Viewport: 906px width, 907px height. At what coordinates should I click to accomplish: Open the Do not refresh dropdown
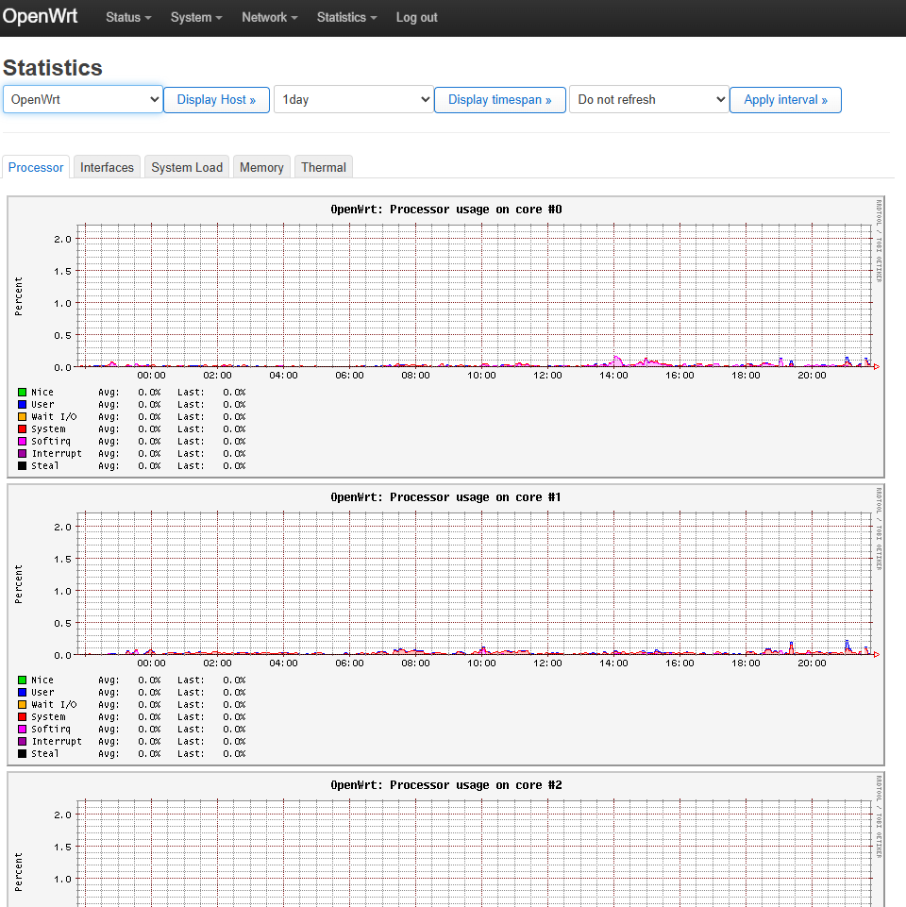(648, 99)
